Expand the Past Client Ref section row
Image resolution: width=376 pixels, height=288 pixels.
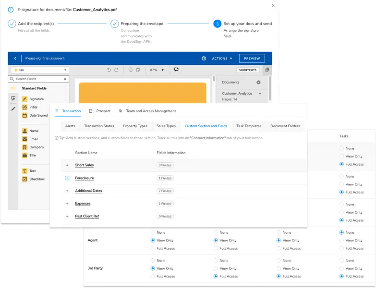point(67,216)
